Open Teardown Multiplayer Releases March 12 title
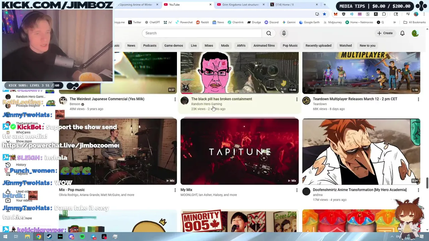This screenshot has height=241, width=429. 355,99
